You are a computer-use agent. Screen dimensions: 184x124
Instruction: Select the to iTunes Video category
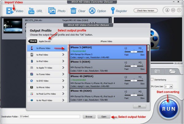coord(47,74)
